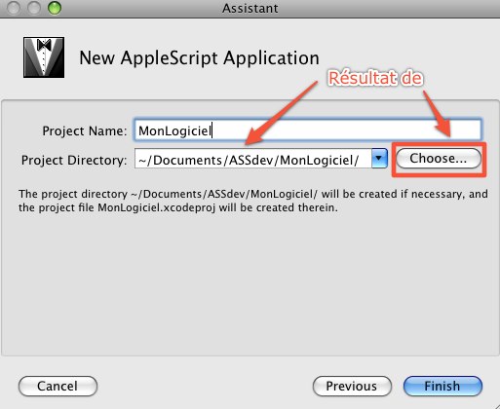500x409 pixels.
Task: Click the red arrow pointing at directory field
Action: pos(281,113)
